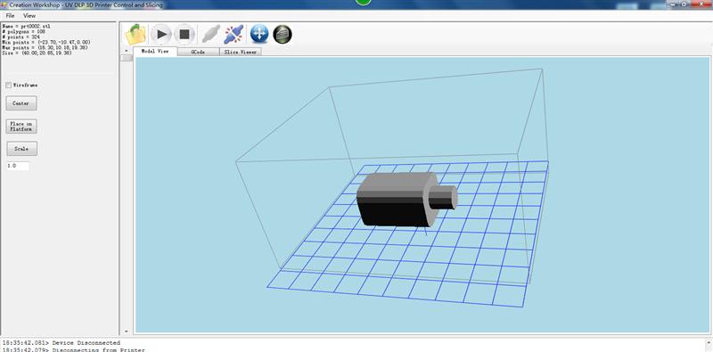
Task: Select the Model View tab
Action: [155, 52]
